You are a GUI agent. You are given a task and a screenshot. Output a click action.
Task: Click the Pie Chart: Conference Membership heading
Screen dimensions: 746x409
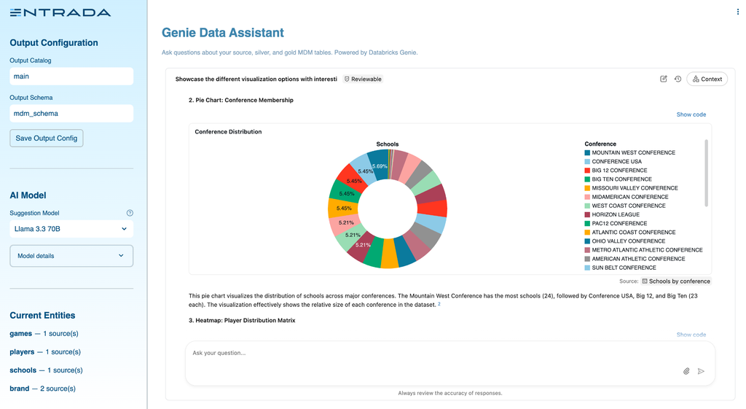pyautogui.click(x=240, y=101)
